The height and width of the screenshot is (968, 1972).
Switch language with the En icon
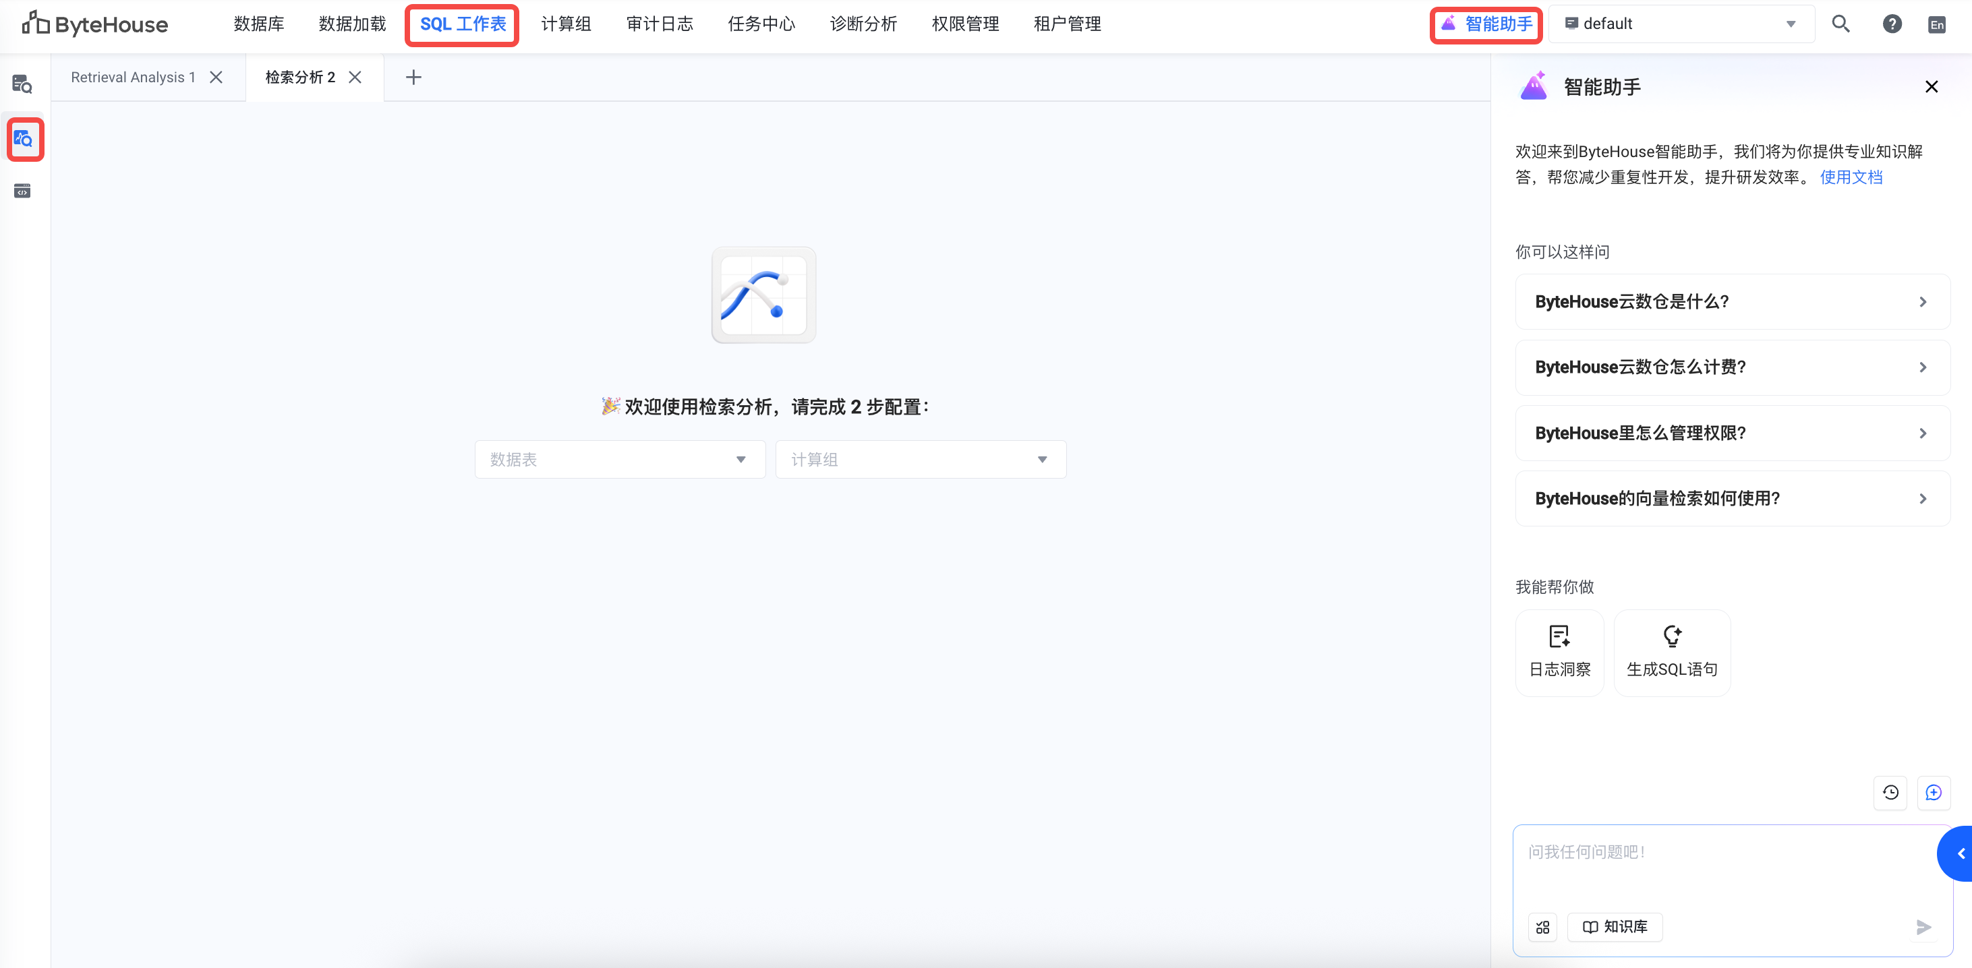coord(1937,24)
